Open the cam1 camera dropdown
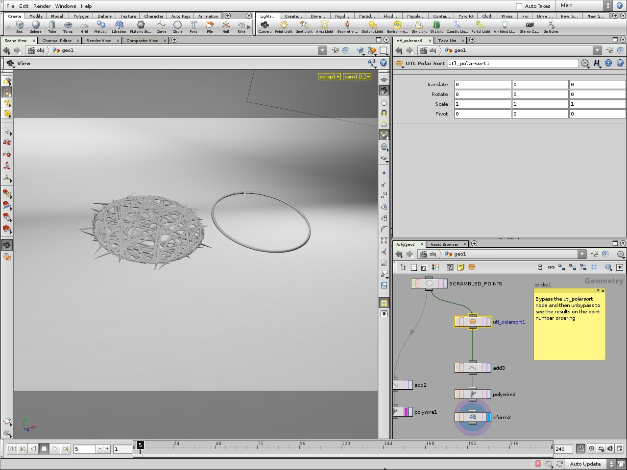Image resolution: width=627 pixels, height=470 pixels. [x=357, y=76]
